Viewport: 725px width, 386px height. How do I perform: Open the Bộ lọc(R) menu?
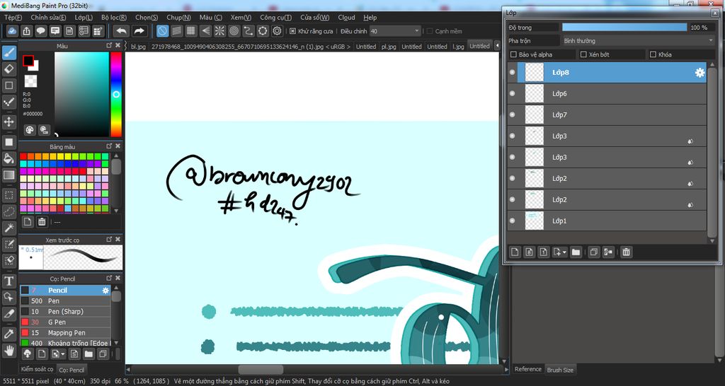(x=114, y=18)
